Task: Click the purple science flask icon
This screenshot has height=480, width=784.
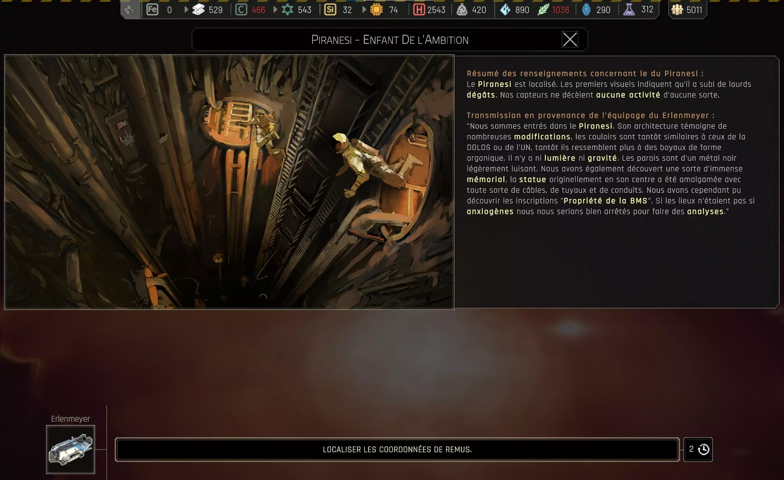Action: pyautogui.click(x=629, y=10)
